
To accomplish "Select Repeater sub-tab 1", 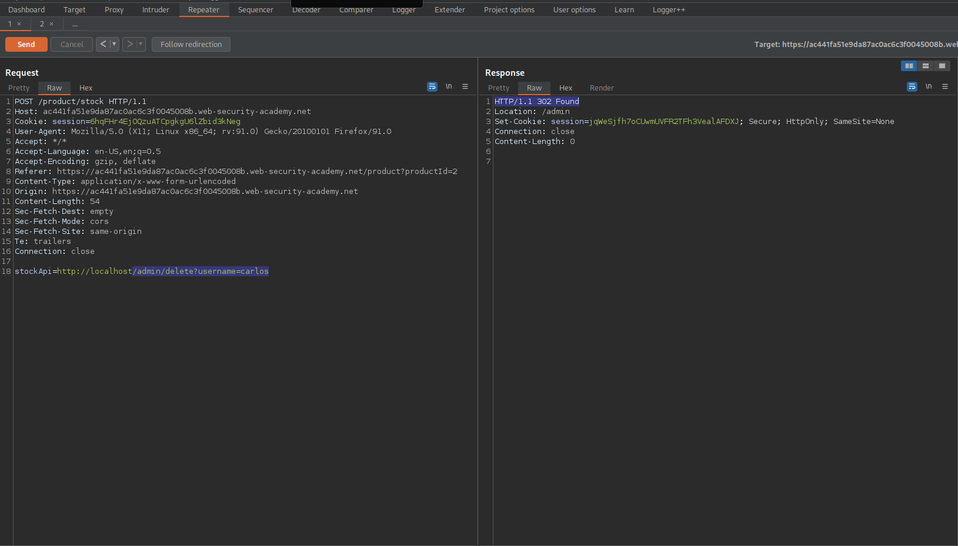I will tap(10, 24).
